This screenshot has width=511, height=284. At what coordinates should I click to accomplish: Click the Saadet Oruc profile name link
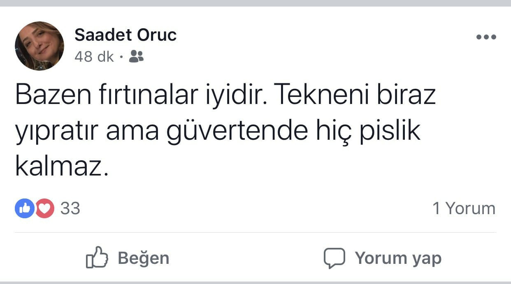[125, 35]
